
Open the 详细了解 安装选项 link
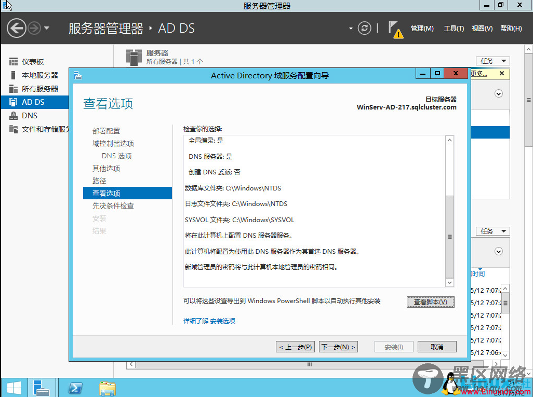209,321
